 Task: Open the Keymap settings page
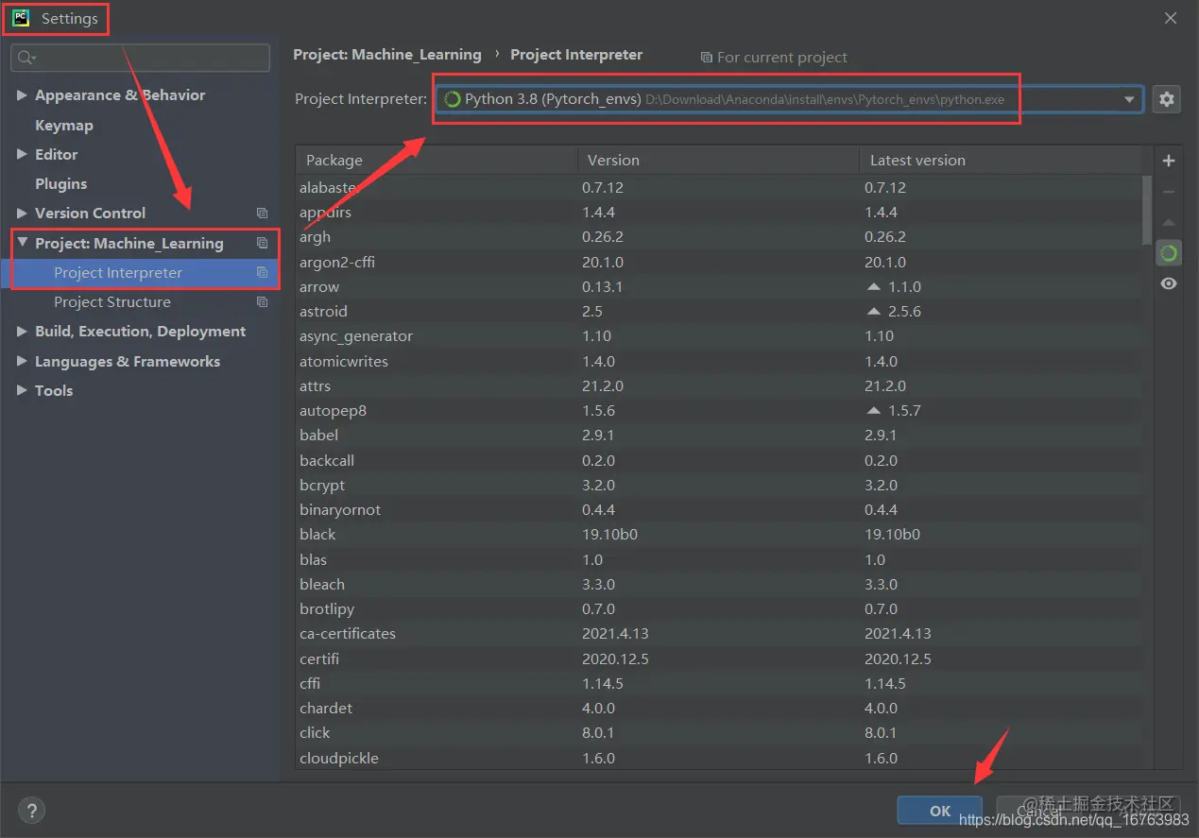(x=64, y=125)
